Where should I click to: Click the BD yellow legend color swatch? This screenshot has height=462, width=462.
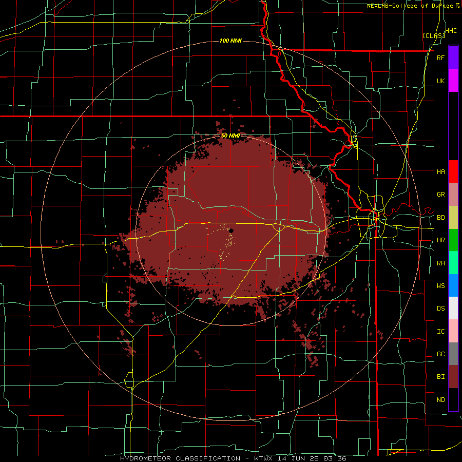pos(453,217)
